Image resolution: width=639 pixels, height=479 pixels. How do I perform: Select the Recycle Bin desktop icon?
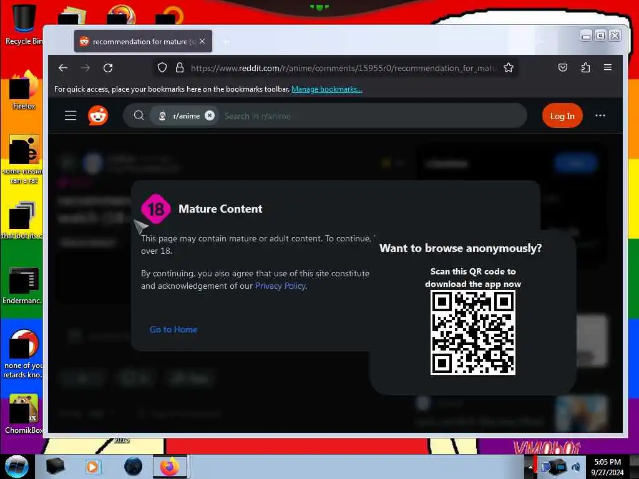click(x=23, y=24)
